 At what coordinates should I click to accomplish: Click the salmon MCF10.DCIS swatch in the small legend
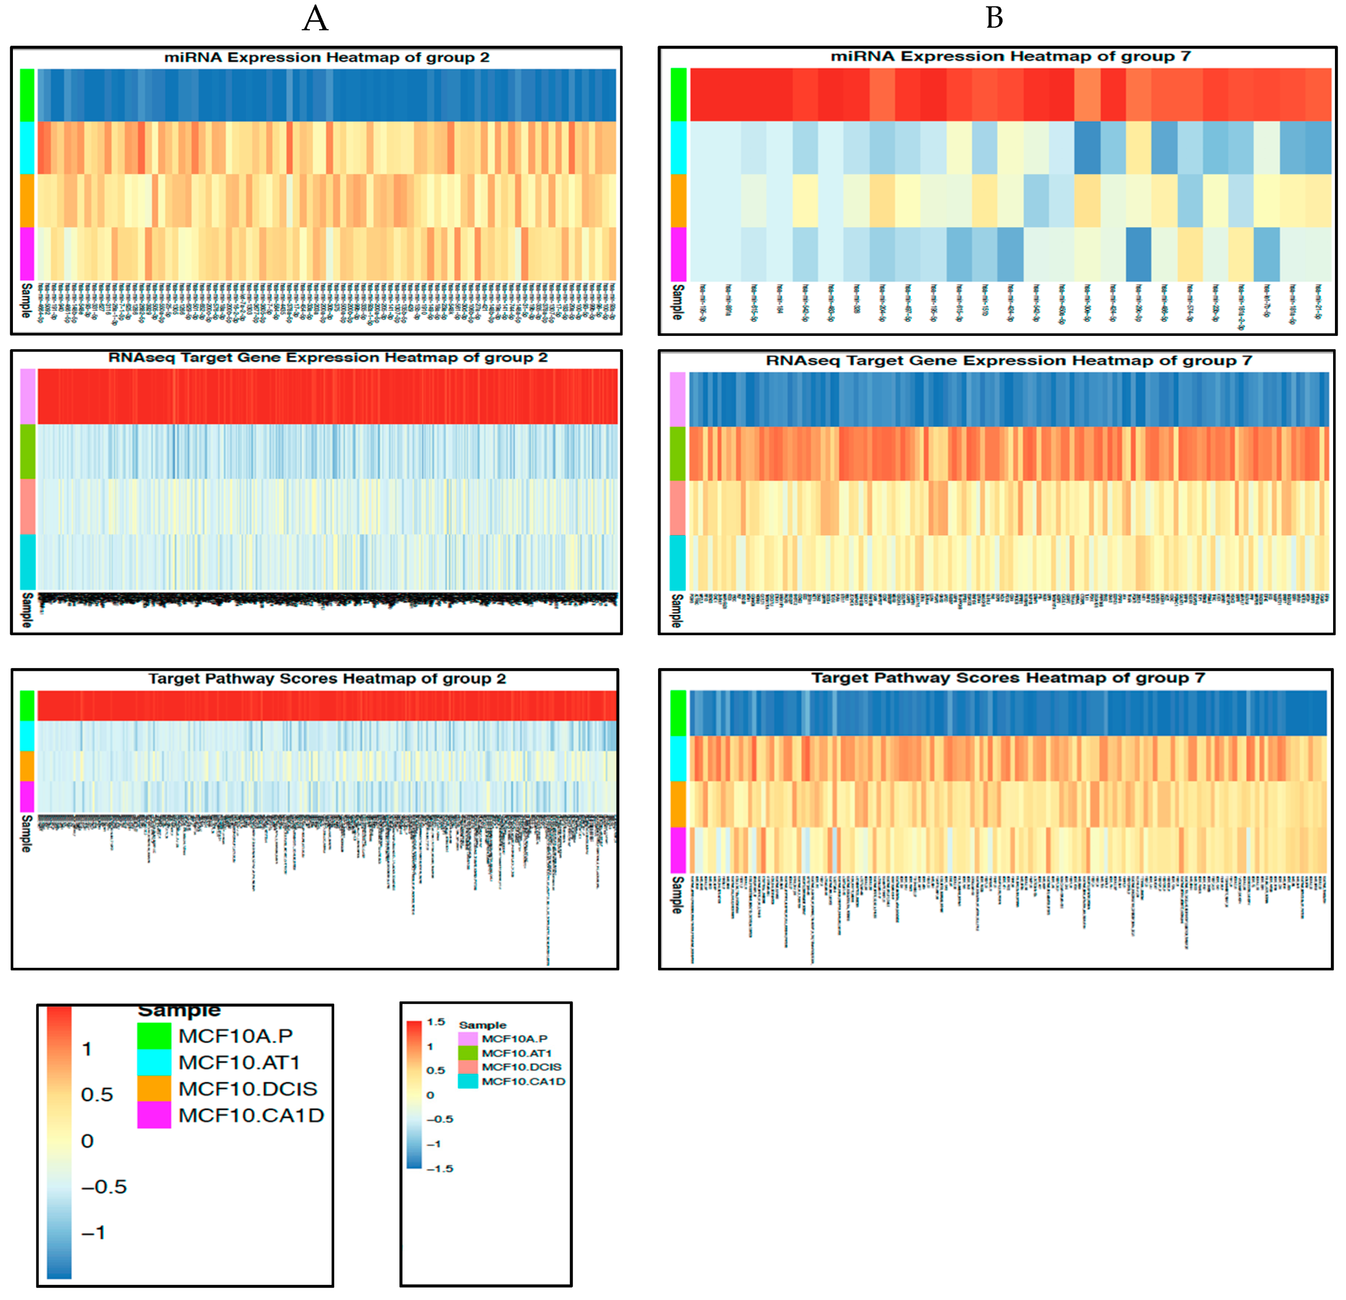(468, 1067)
